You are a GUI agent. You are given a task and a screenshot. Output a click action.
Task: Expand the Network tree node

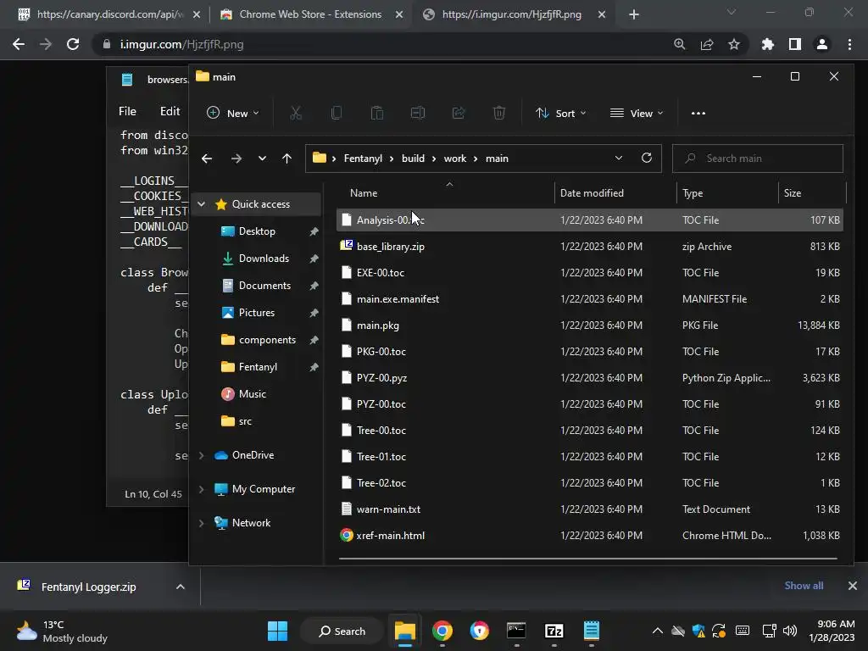(202, 522)
